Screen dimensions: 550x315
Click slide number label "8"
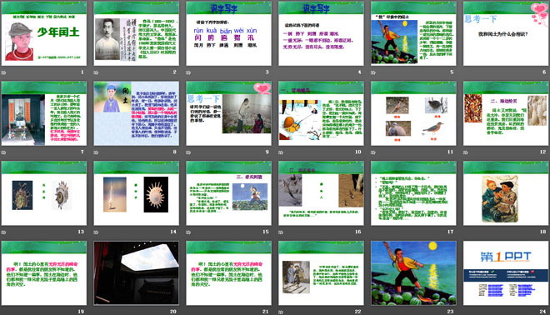point(175,152)
